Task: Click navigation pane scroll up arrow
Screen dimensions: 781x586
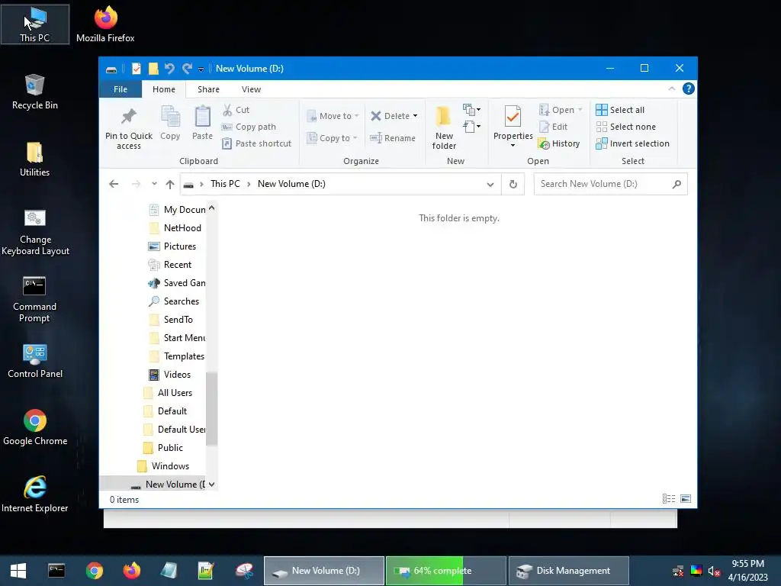Action: coord(212,208)
